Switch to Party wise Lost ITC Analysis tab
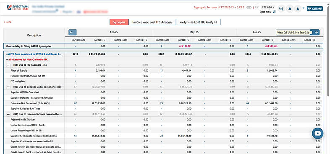Screen dimensions: 330x154 tap(198, 22)
